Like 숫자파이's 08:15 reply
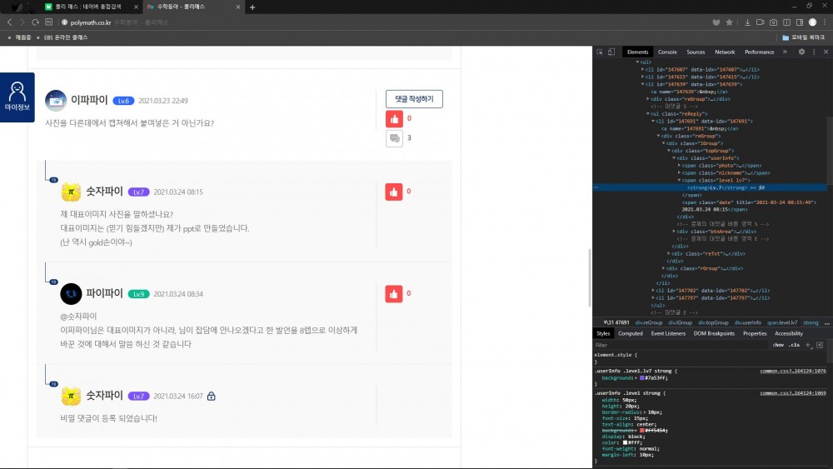Viewport: 833px width, 469px height. pos(394,192)
